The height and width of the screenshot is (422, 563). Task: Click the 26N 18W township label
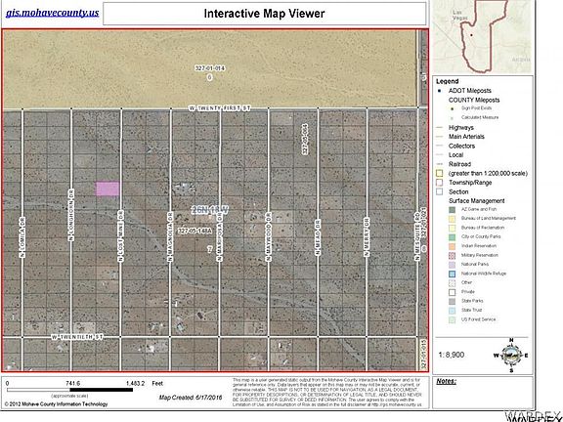tap(210, 210)
